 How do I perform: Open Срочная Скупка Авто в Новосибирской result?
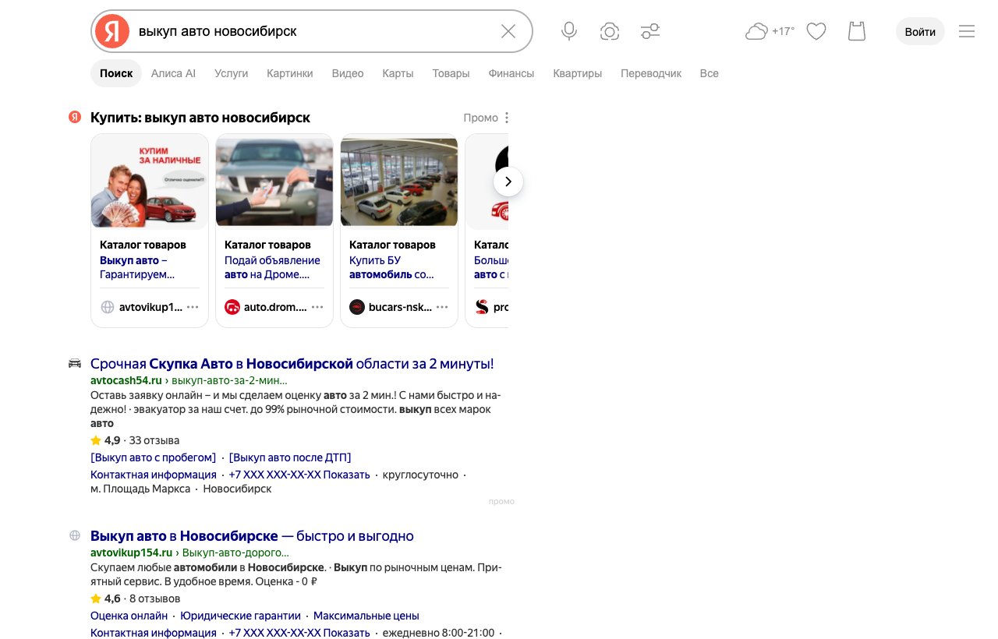(x=292, y=364)
